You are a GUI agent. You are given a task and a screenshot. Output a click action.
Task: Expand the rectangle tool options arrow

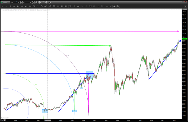point(36,7)
